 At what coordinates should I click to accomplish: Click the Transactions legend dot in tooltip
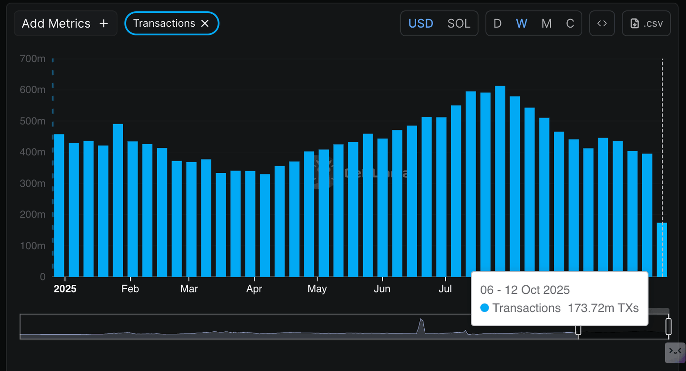click(x=485, y=308)
